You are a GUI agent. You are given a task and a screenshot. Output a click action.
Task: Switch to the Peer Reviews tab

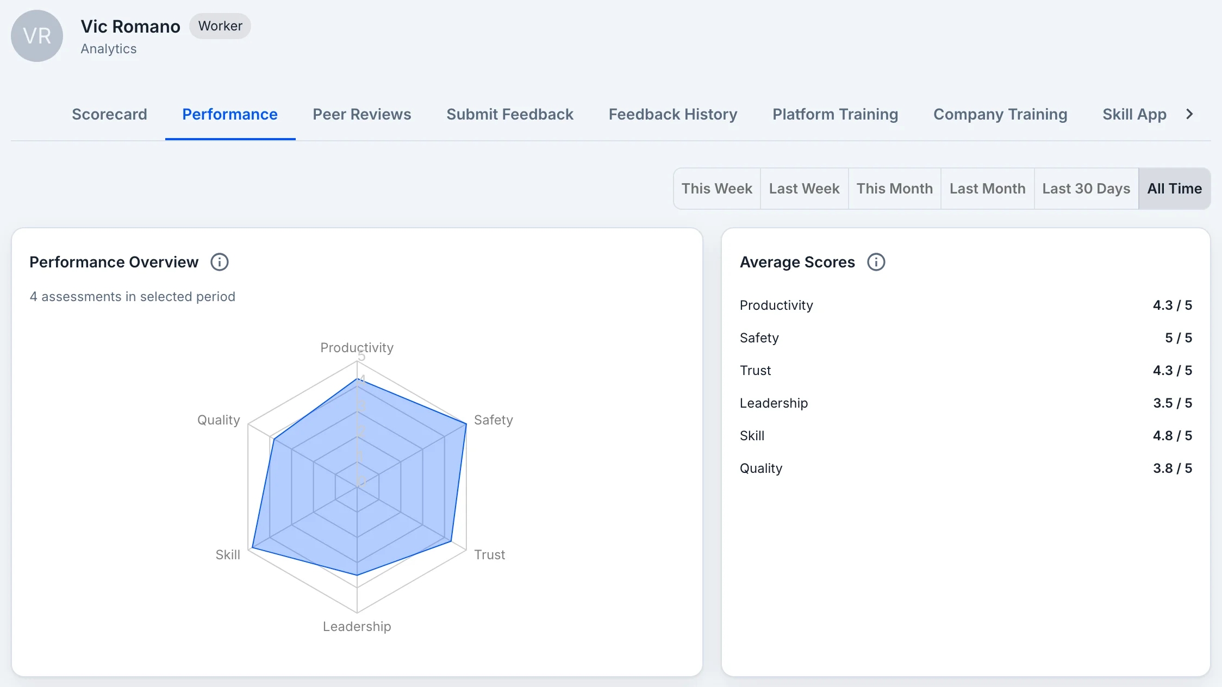pyautogui.click(x=362, y=114)
